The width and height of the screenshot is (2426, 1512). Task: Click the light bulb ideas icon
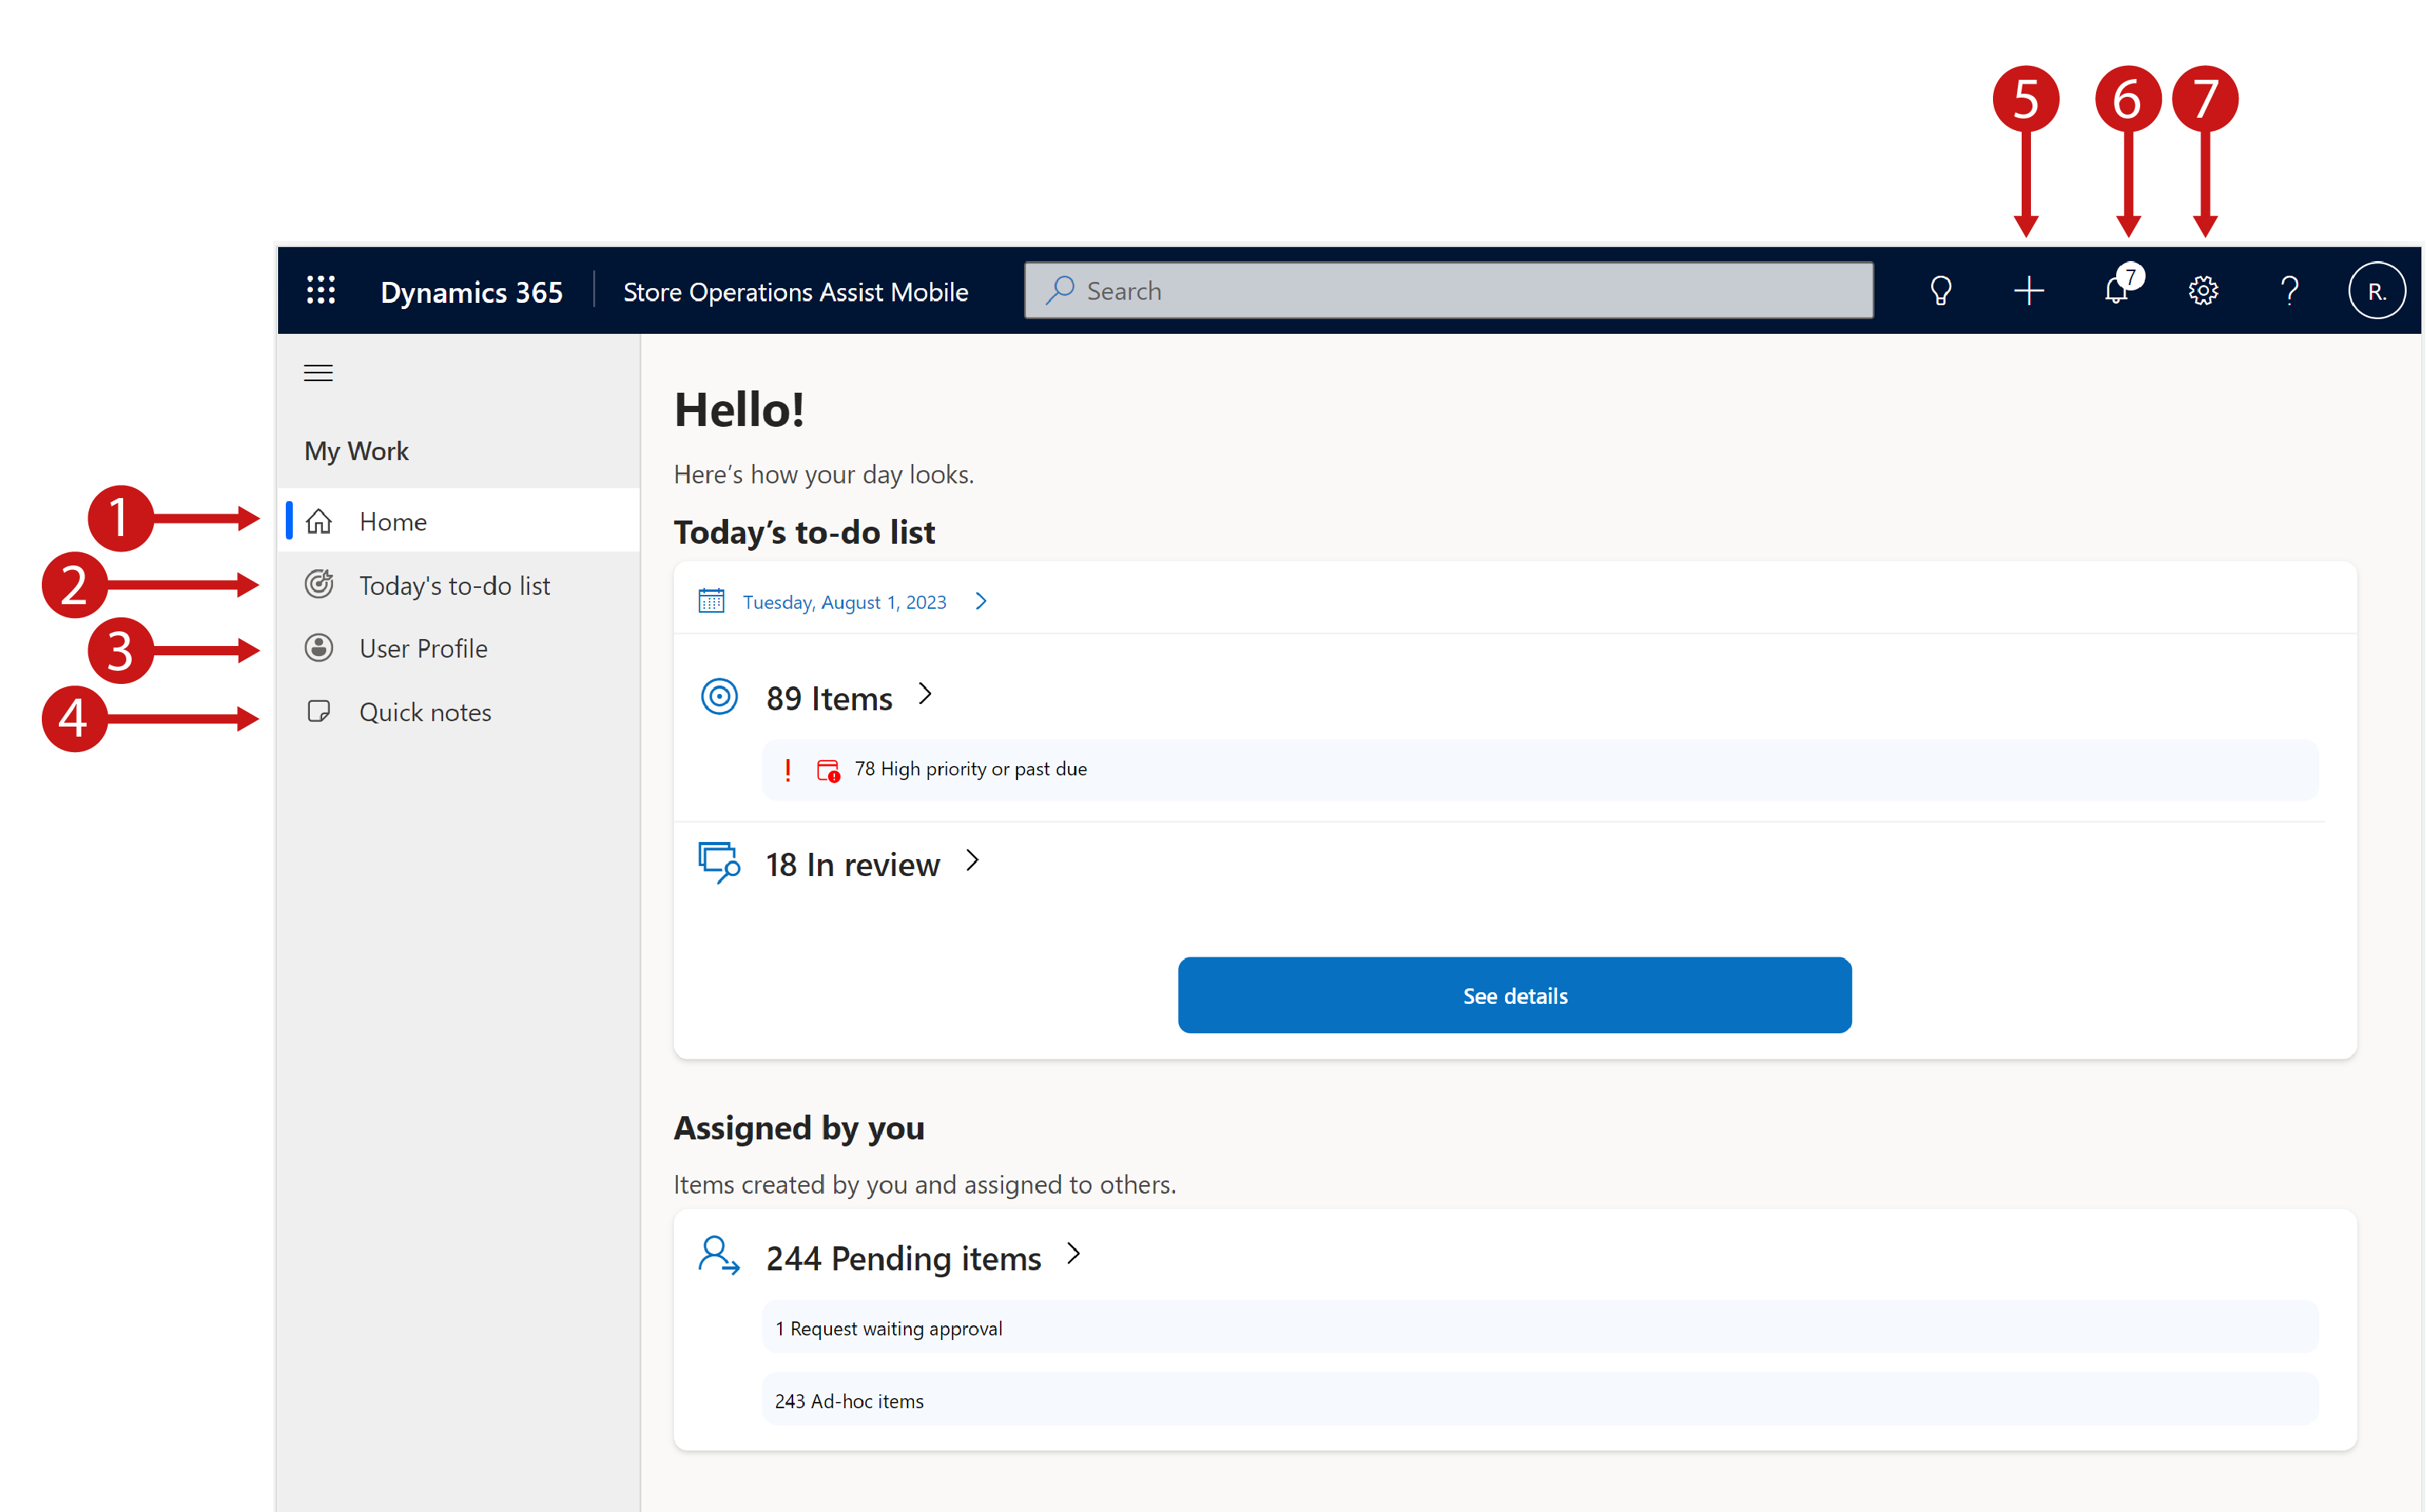click(x=1940, y=287)
